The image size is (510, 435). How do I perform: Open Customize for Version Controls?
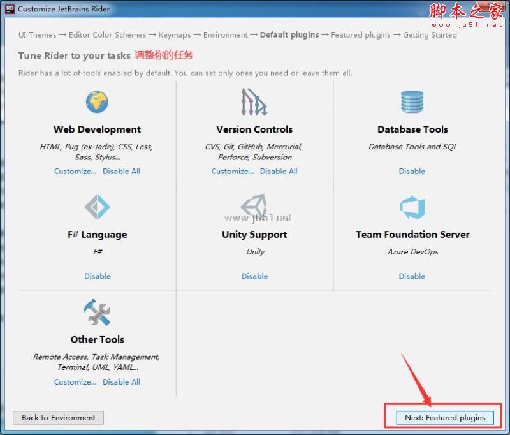click(x=233, y=171)
